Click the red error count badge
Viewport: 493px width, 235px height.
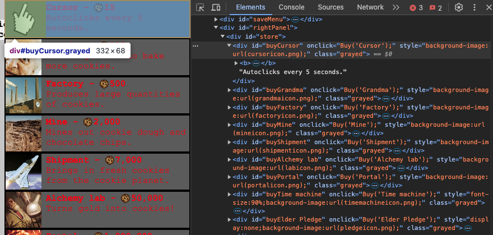pyautogui.click(x=416, y=7)
